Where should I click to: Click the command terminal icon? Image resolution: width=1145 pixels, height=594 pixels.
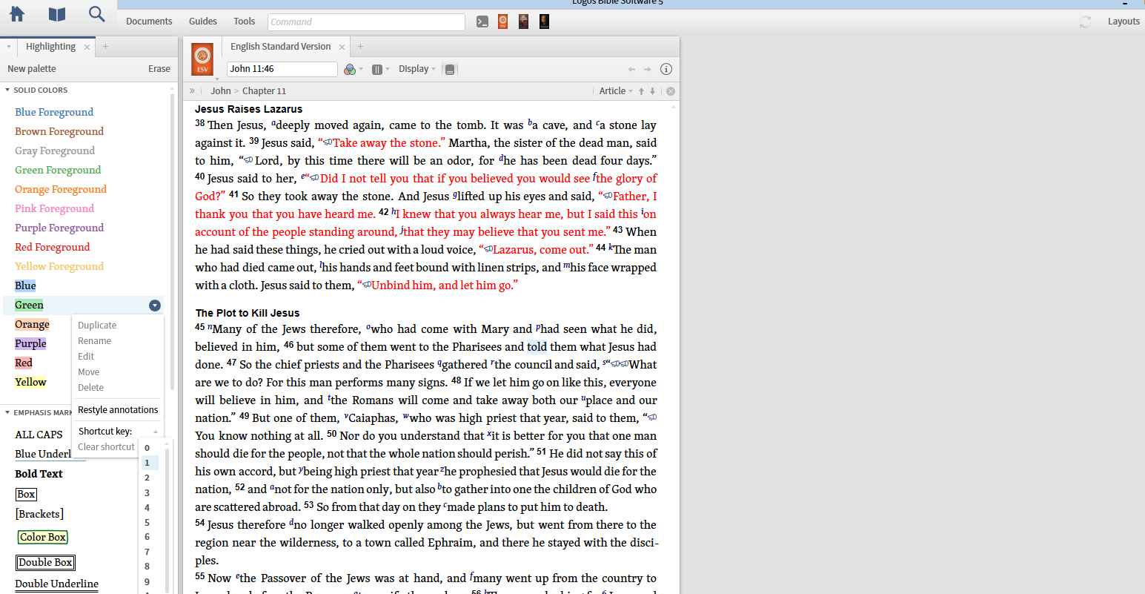[x=482, y=22]
